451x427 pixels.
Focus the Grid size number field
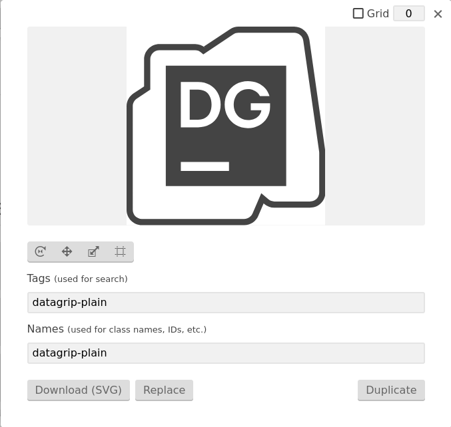coord(409,13)
